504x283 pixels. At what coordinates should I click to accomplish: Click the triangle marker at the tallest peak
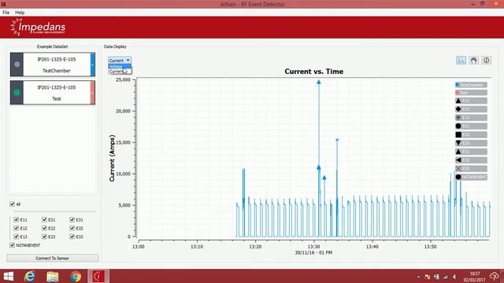pyautogui.click(x=318, y=82)
